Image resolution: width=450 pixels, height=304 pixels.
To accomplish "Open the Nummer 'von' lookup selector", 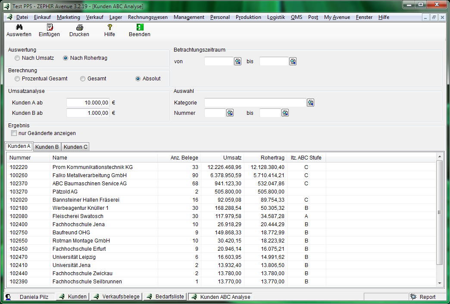I will [230, 113].
